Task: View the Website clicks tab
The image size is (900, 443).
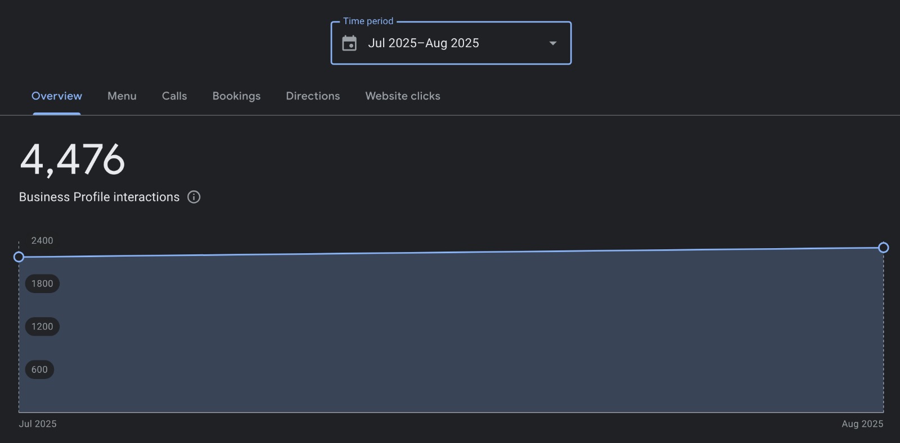Action: click(x=403, y=96)
